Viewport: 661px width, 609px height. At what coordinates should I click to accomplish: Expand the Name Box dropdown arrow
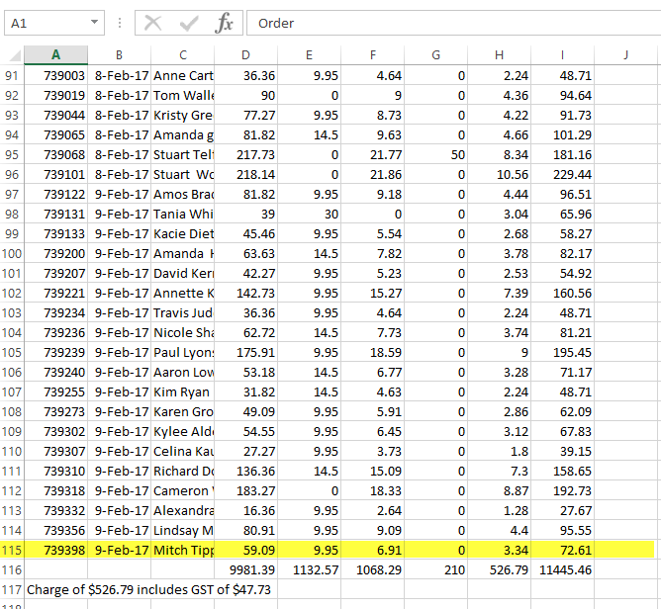click(x=94, y=22)
